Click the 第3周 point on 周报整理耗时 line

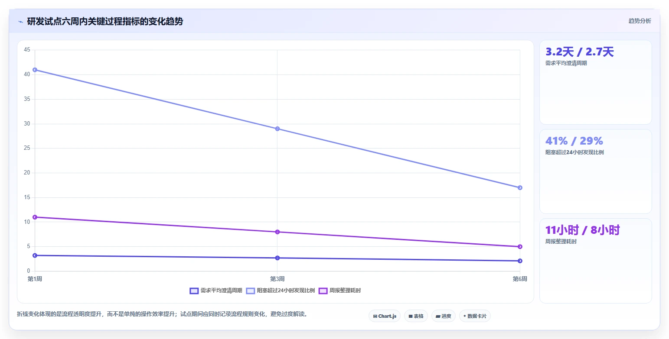pos(277,232)
